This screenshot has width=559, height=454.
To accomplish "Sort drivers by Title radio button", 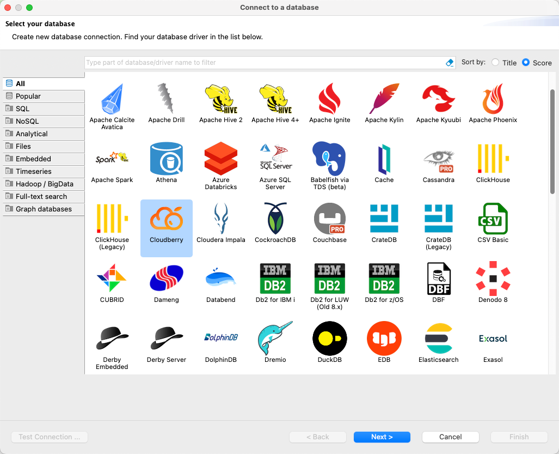I will pos(495,63).
